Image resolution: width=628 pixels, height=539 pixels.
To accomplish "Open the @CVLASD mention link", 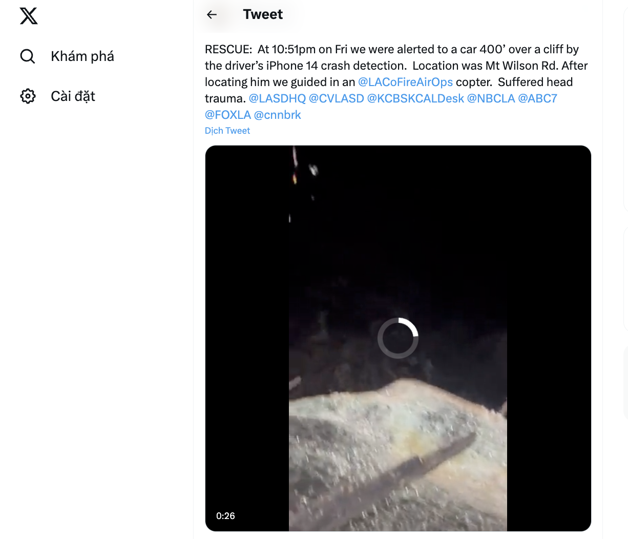I will tap(337, 98).
